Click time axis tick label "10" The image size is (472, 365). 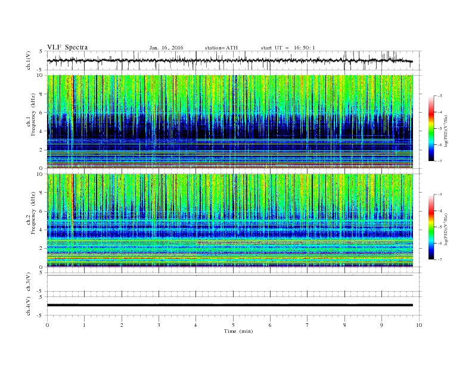tap(419, 325)
